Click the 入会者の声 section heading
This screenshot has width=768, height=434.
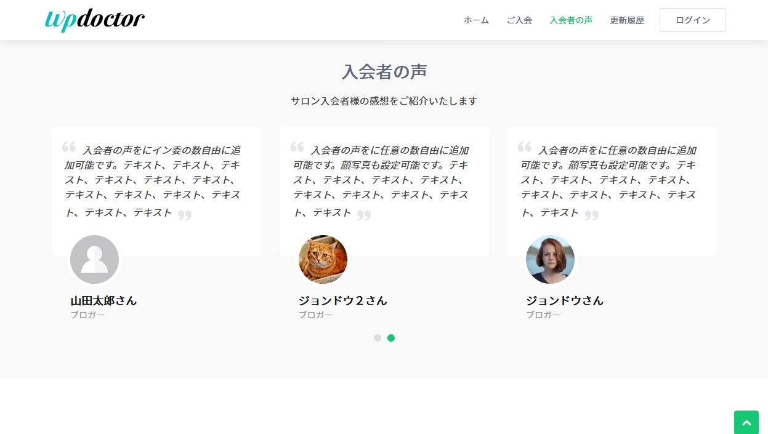coord(384,72)
